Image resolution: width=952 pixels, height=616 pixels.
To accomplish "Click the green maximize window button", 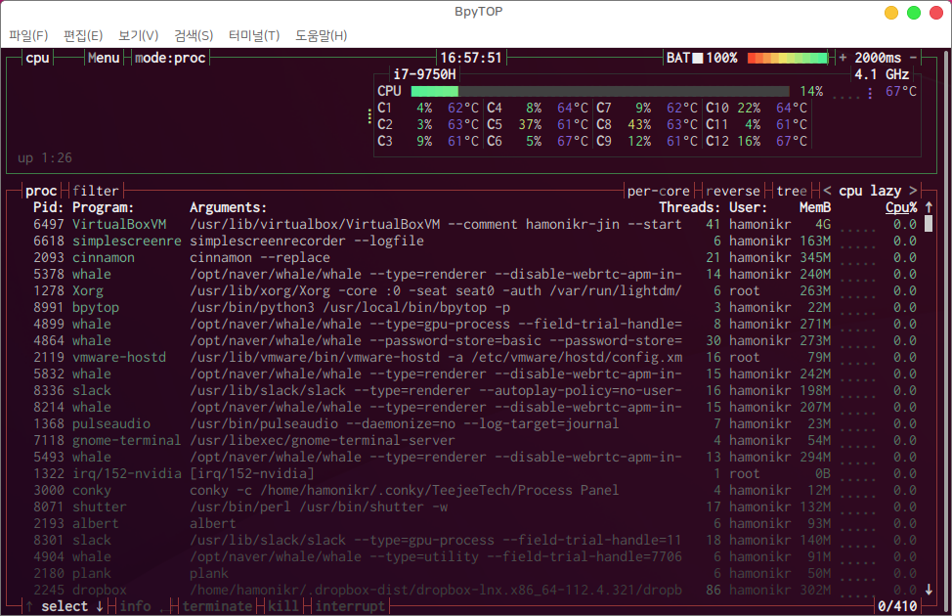I will pyautogui.click(x=914, y=13).
